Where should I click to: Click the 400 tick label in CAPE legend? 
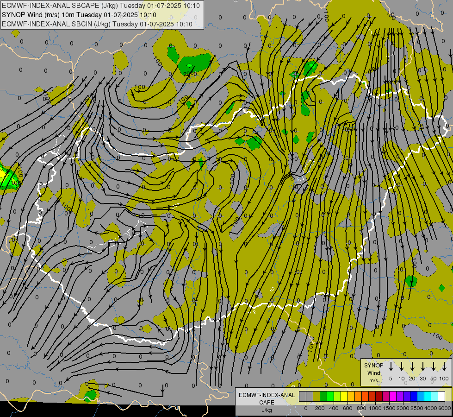coord(334,408)
